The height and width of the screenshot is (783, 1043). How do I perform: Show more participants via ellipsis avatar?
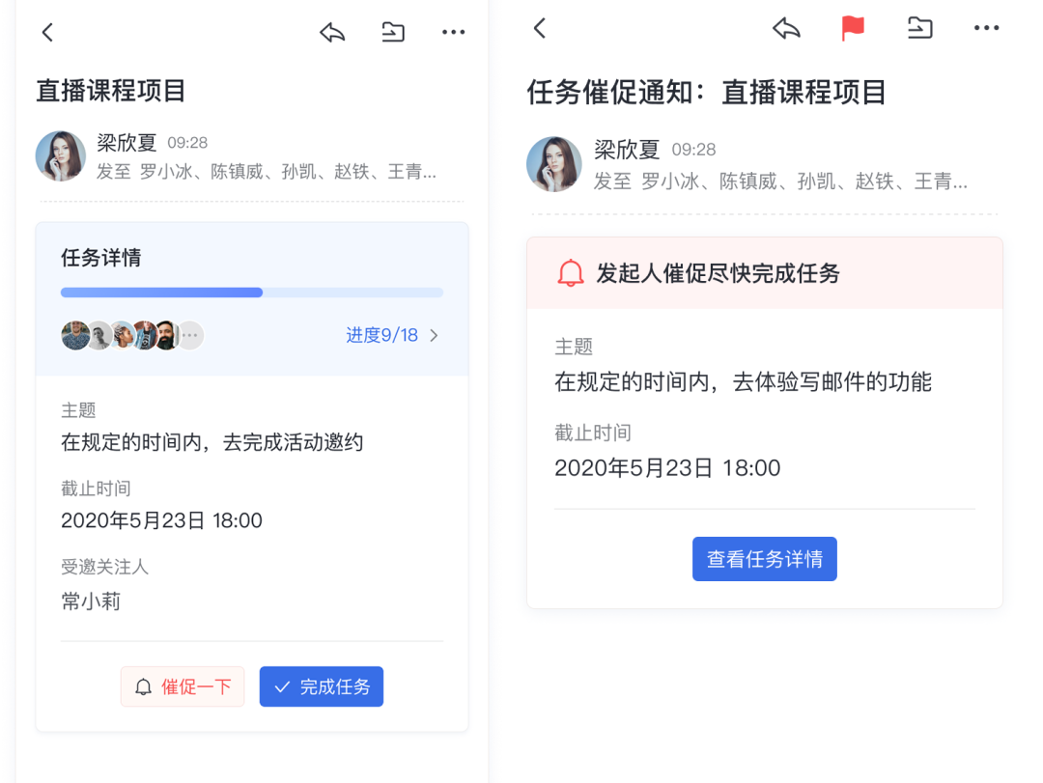190,335
